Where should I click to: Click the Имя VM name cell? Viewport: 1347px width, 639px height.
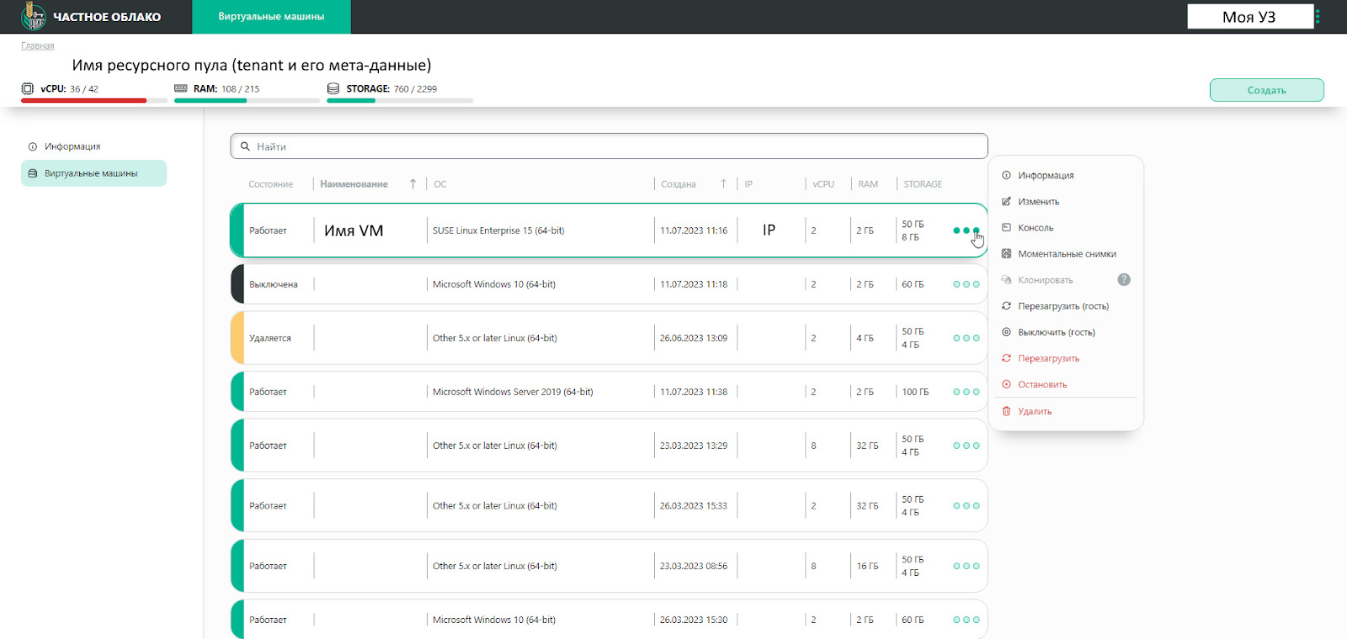pos(354,231)
